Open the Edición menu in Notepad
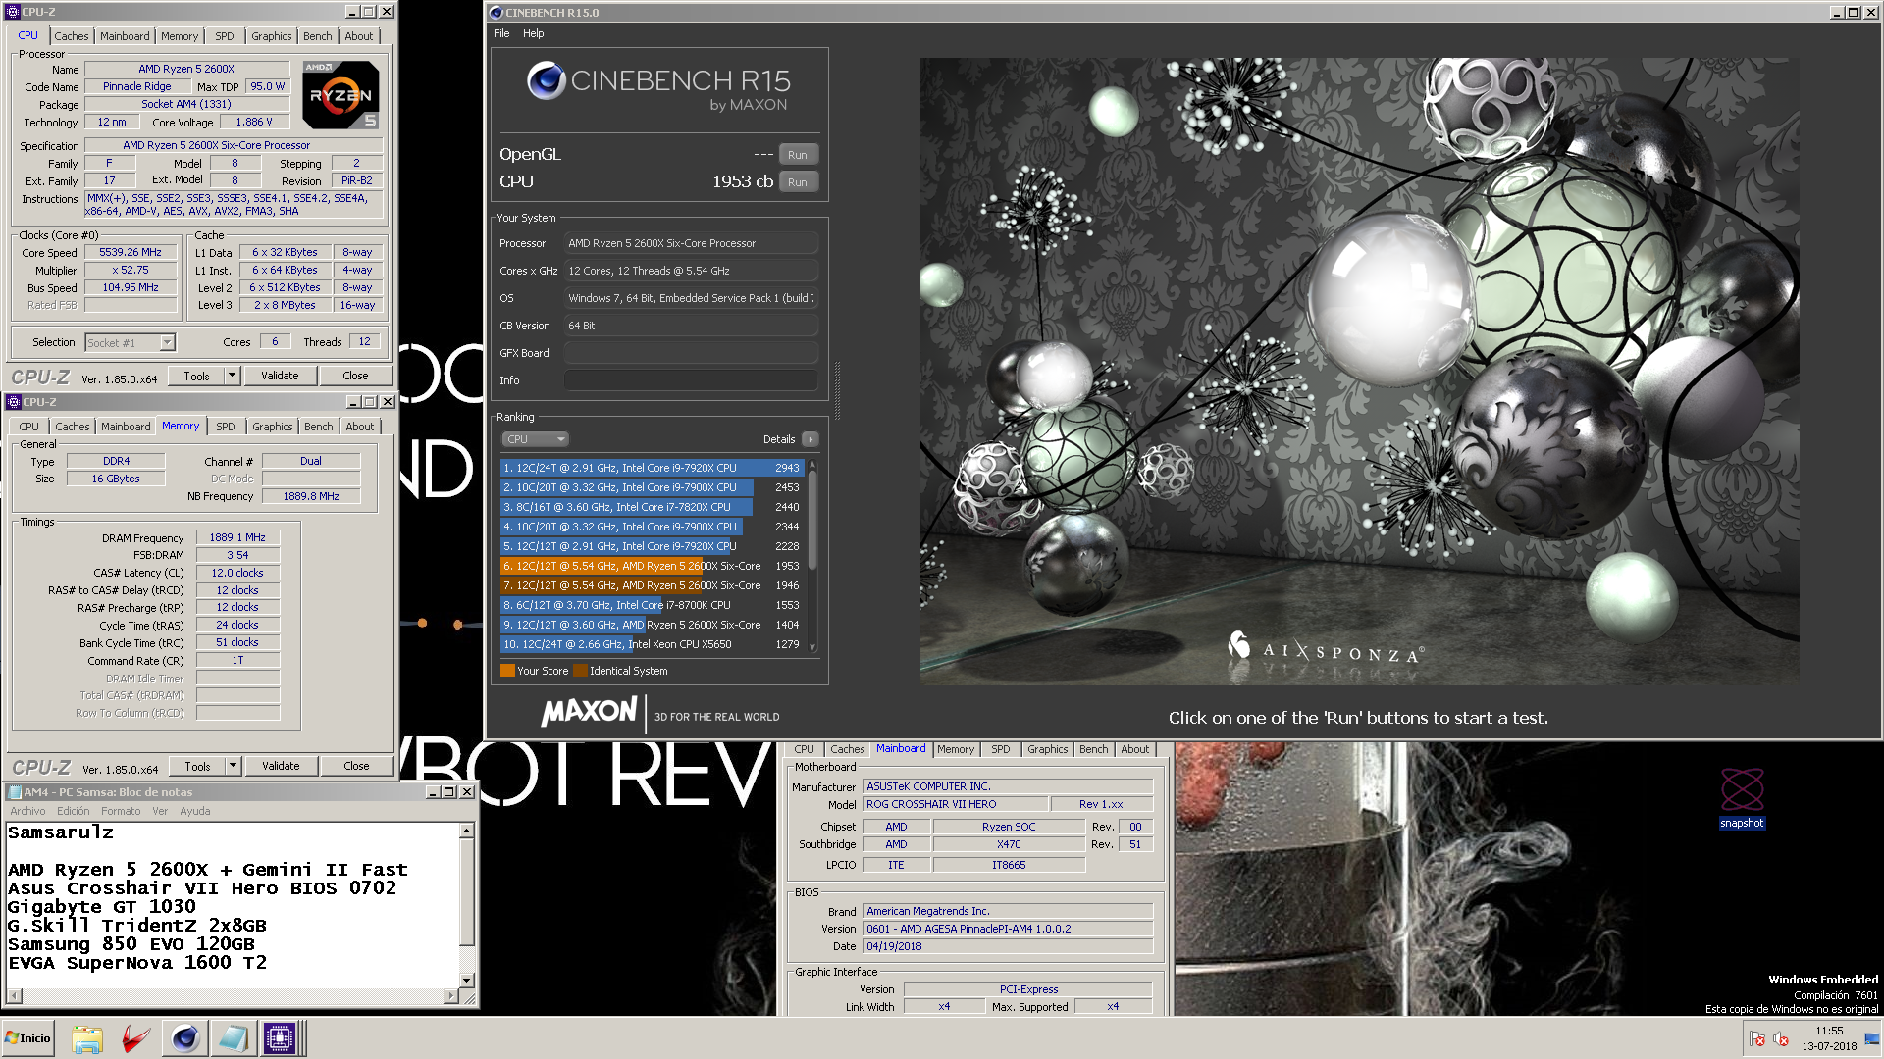This screenshot has width=1884, height=1059. coord(73,811)
